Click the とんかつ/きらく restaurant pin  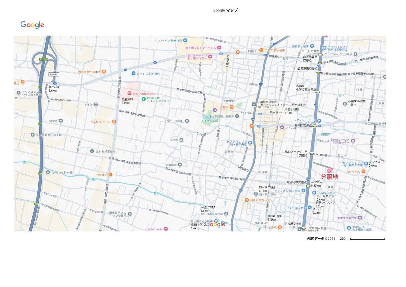point(114,122)
